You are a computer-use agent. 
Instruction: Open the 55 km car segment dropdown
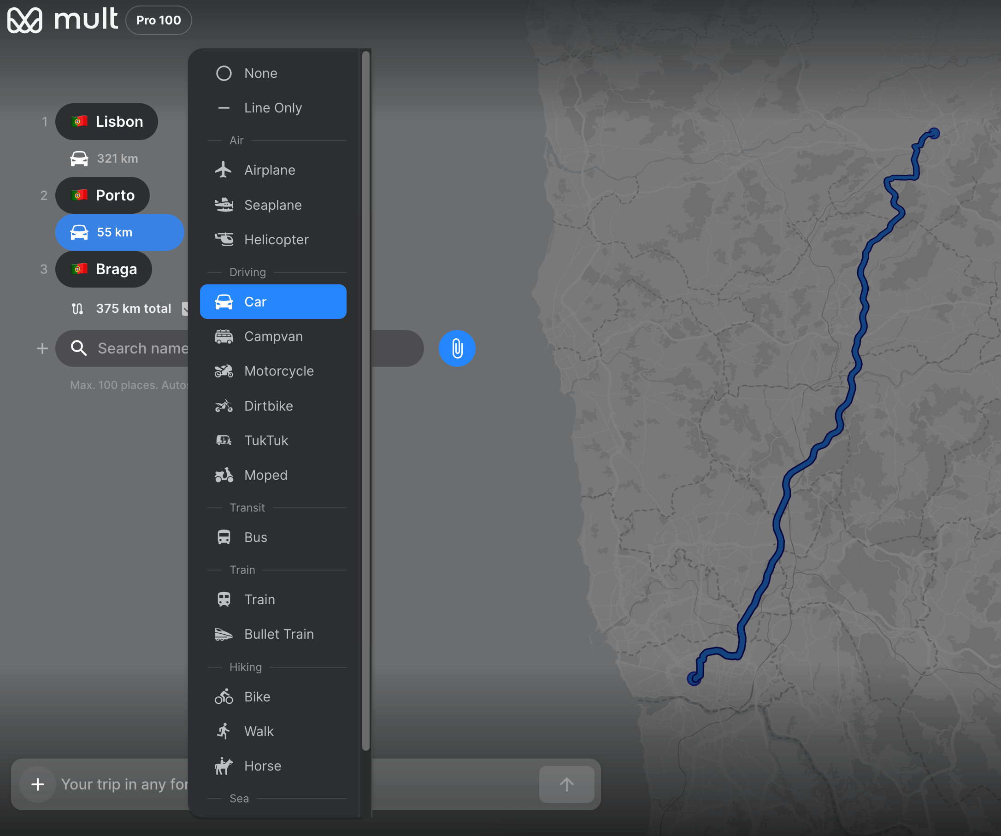coord(119,232)
